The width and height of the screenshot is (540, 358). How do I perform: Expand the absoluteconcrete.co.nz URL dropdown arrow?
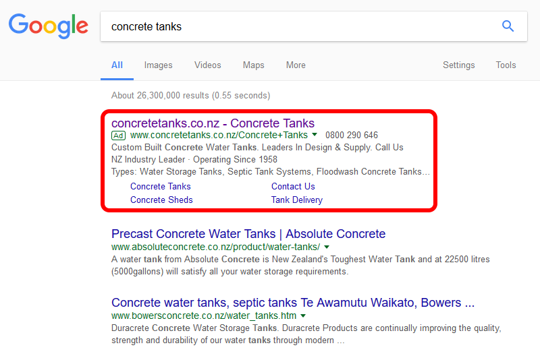(327, 247)
